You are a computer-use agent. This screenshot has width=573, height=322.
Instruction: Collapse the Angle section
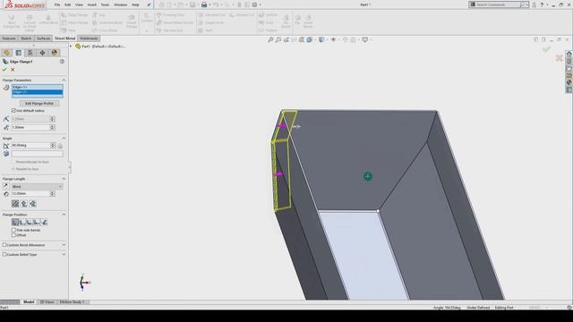point(64,139)
